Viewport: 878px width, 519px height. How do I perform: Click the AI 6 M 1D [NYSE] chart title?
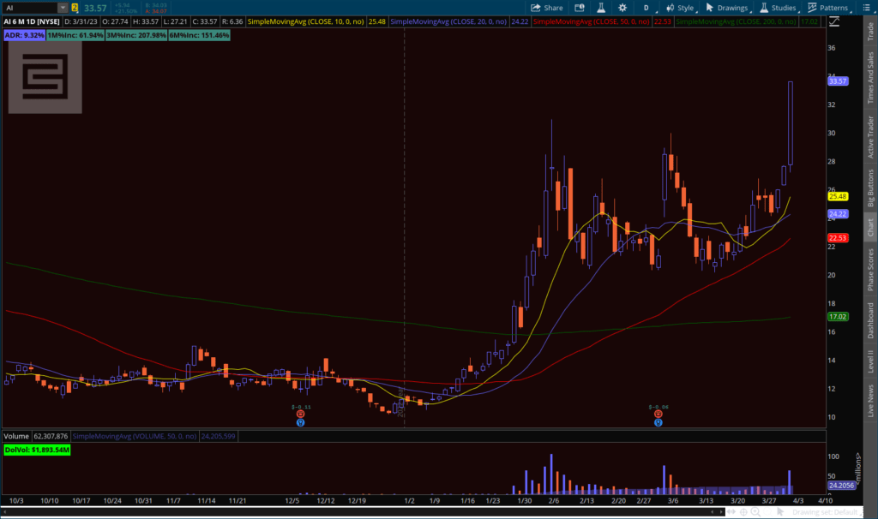[32, 21]
